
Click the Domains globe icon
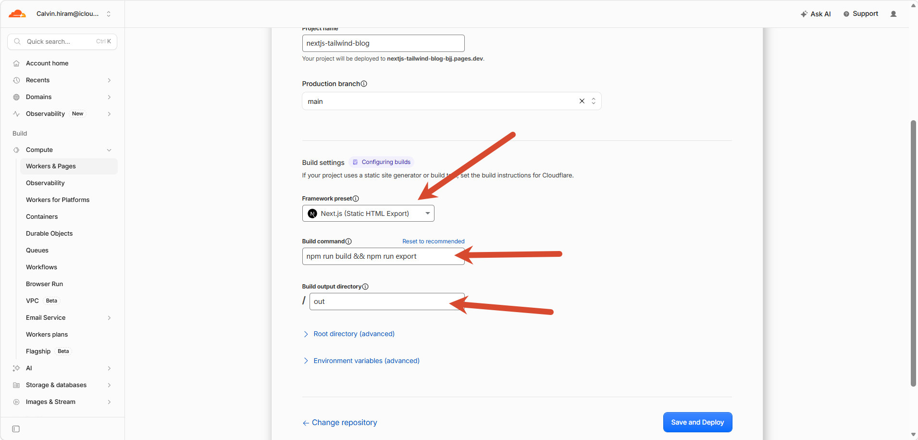[x=16, y=97]
